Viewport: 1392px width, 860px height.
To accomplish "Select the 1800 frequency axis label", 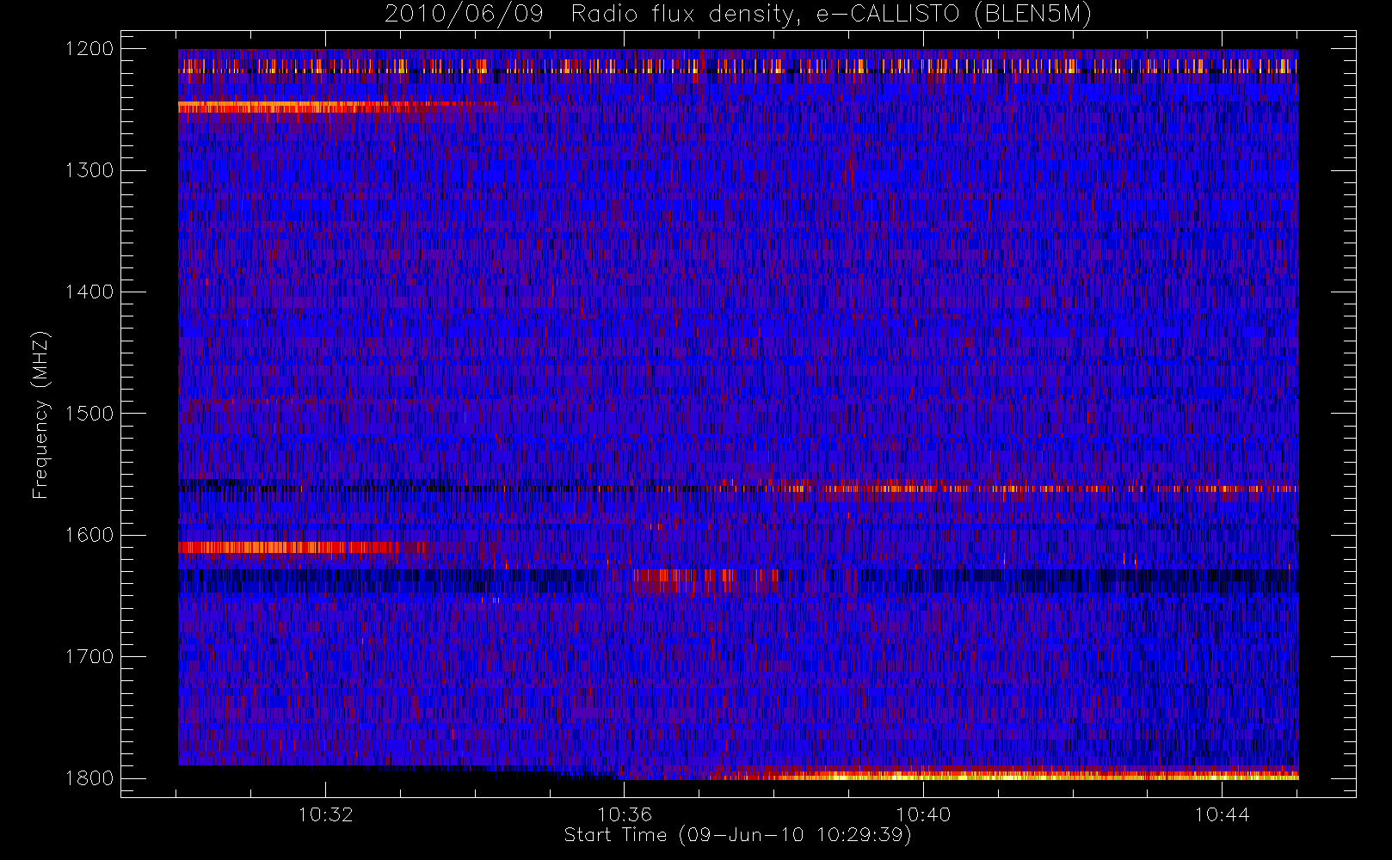I will pos(89,778).
